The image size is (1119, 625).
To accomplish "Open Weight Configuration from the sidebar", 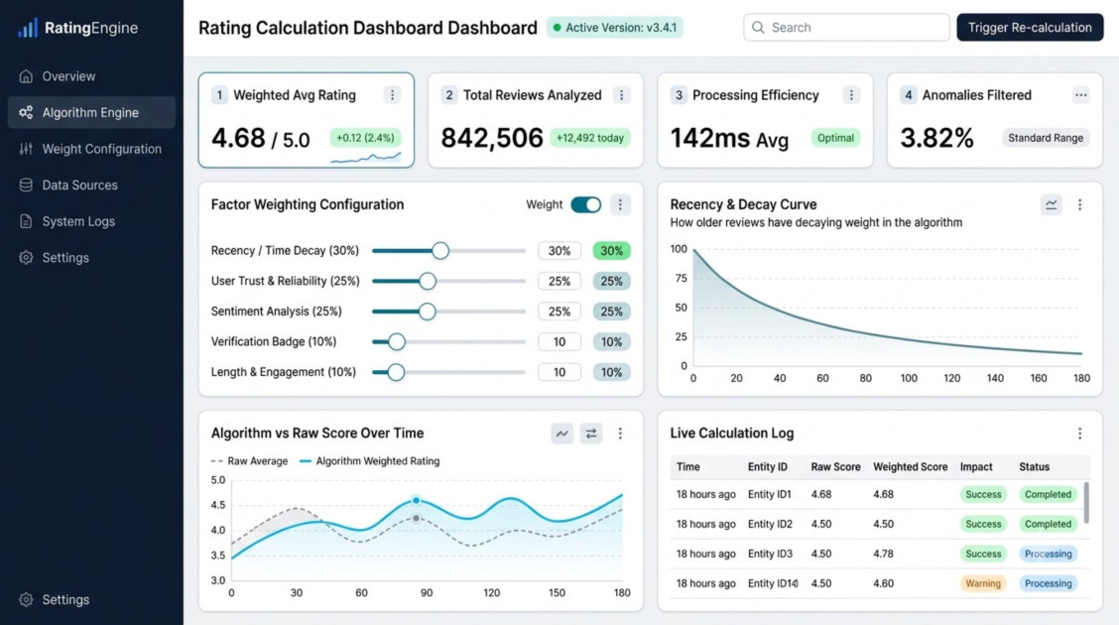I will 91,149.
